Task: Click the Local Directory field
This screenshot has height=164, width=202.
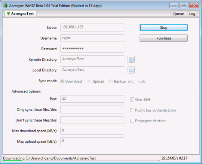Action: click(x=92, y=70)
